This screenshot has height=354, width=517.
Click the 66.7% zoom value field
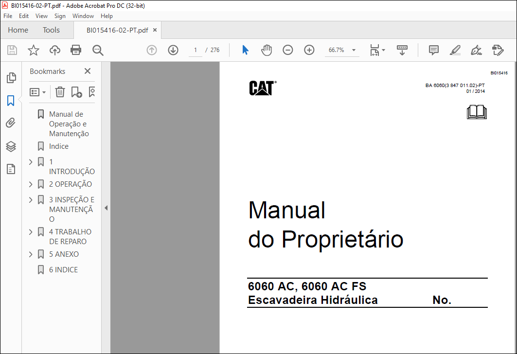[x=337, y=50]
